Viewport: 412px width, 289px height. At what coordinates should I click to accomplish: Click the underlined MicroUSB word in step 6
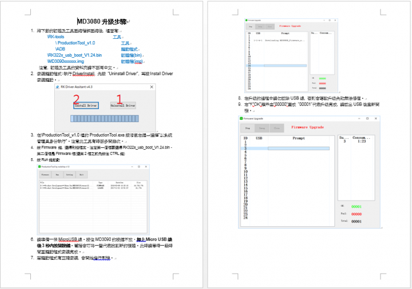68,239
